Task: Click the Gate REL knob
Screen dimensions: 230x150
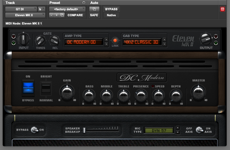Action: 54,41
